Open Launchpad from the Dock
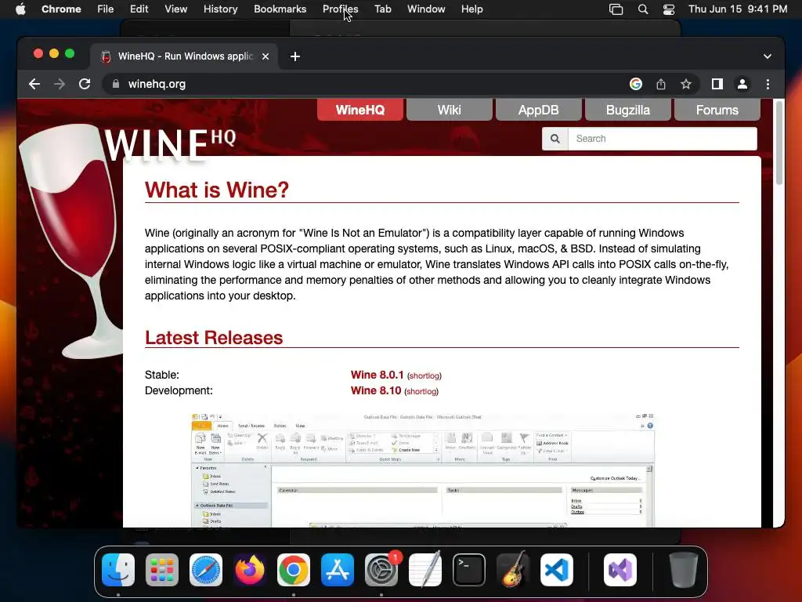 point(162,570)
